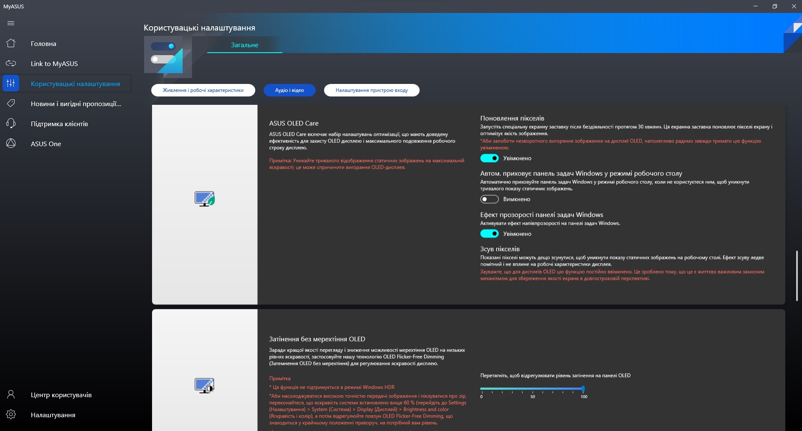Click the Користувацькі налаштування sliders icon
The width and height of the screenshot is (802, 431).
tap(11, 84)
